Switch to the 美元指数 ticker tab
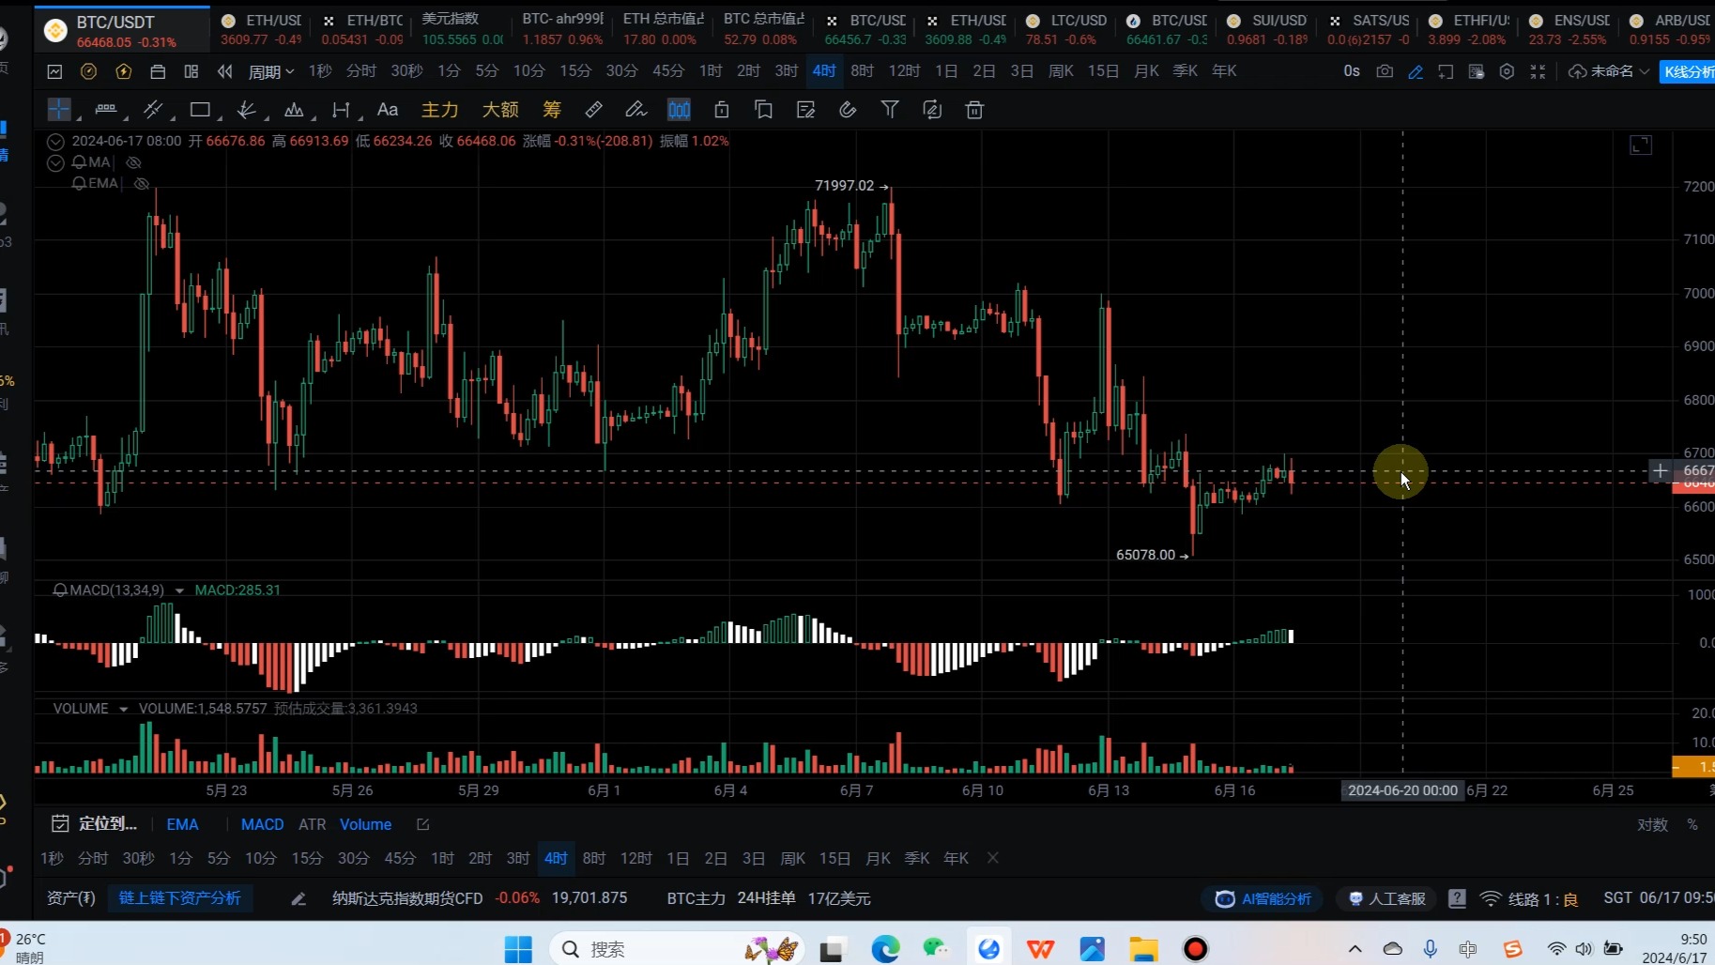 [x=462, y=29]
